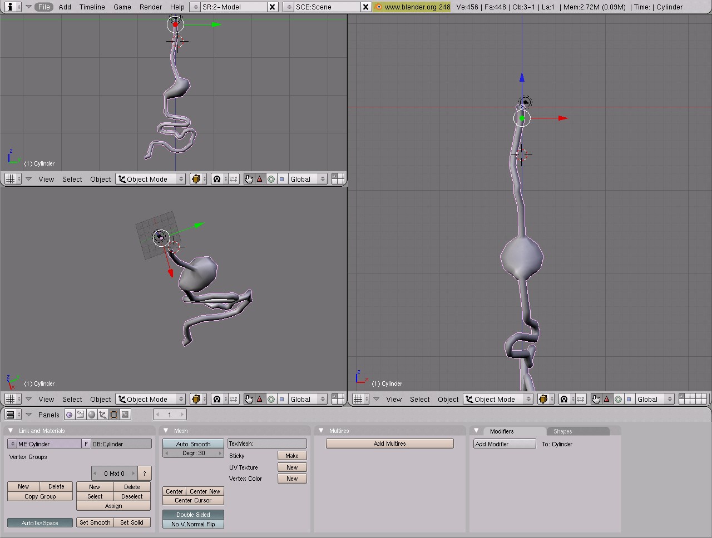The height and width of the screenshot is (538, 712).
Task: Click the Make button next to Sticky
Action: [292, 456]
